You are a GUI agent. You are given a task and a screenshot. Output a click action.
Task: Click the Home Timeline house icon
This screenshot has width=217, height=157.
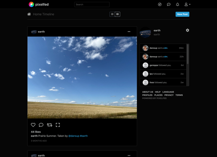point(29,14)
